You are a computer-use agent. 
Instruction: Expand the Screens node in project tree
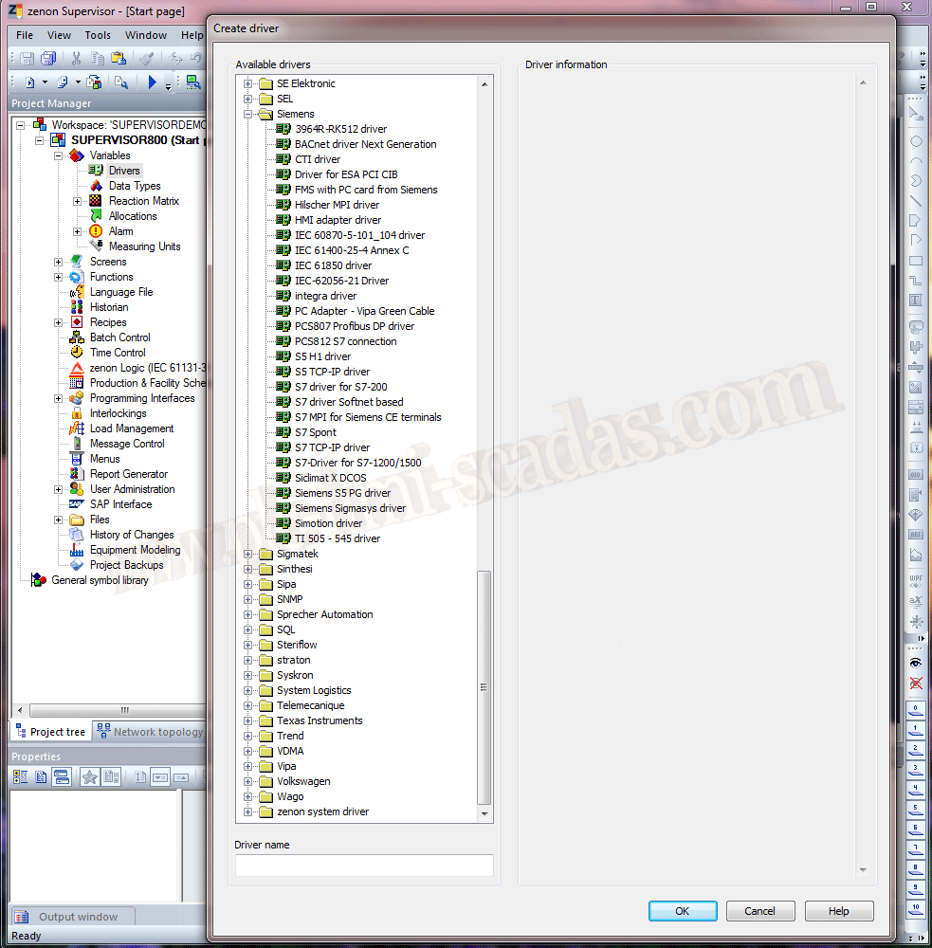click(59, 262)
